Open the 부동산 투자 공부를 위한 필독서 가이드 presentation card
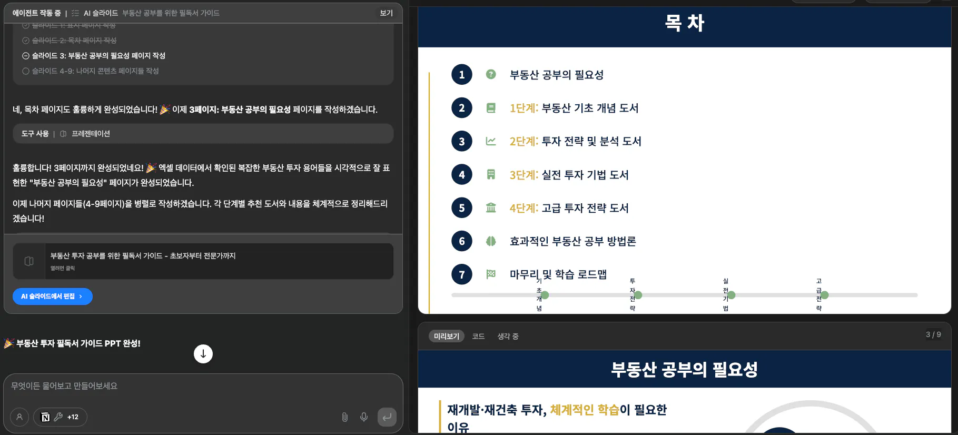This screenshot has width=958, height=435. [203, 261]
